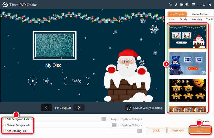Click the Back button

(156, 130)
